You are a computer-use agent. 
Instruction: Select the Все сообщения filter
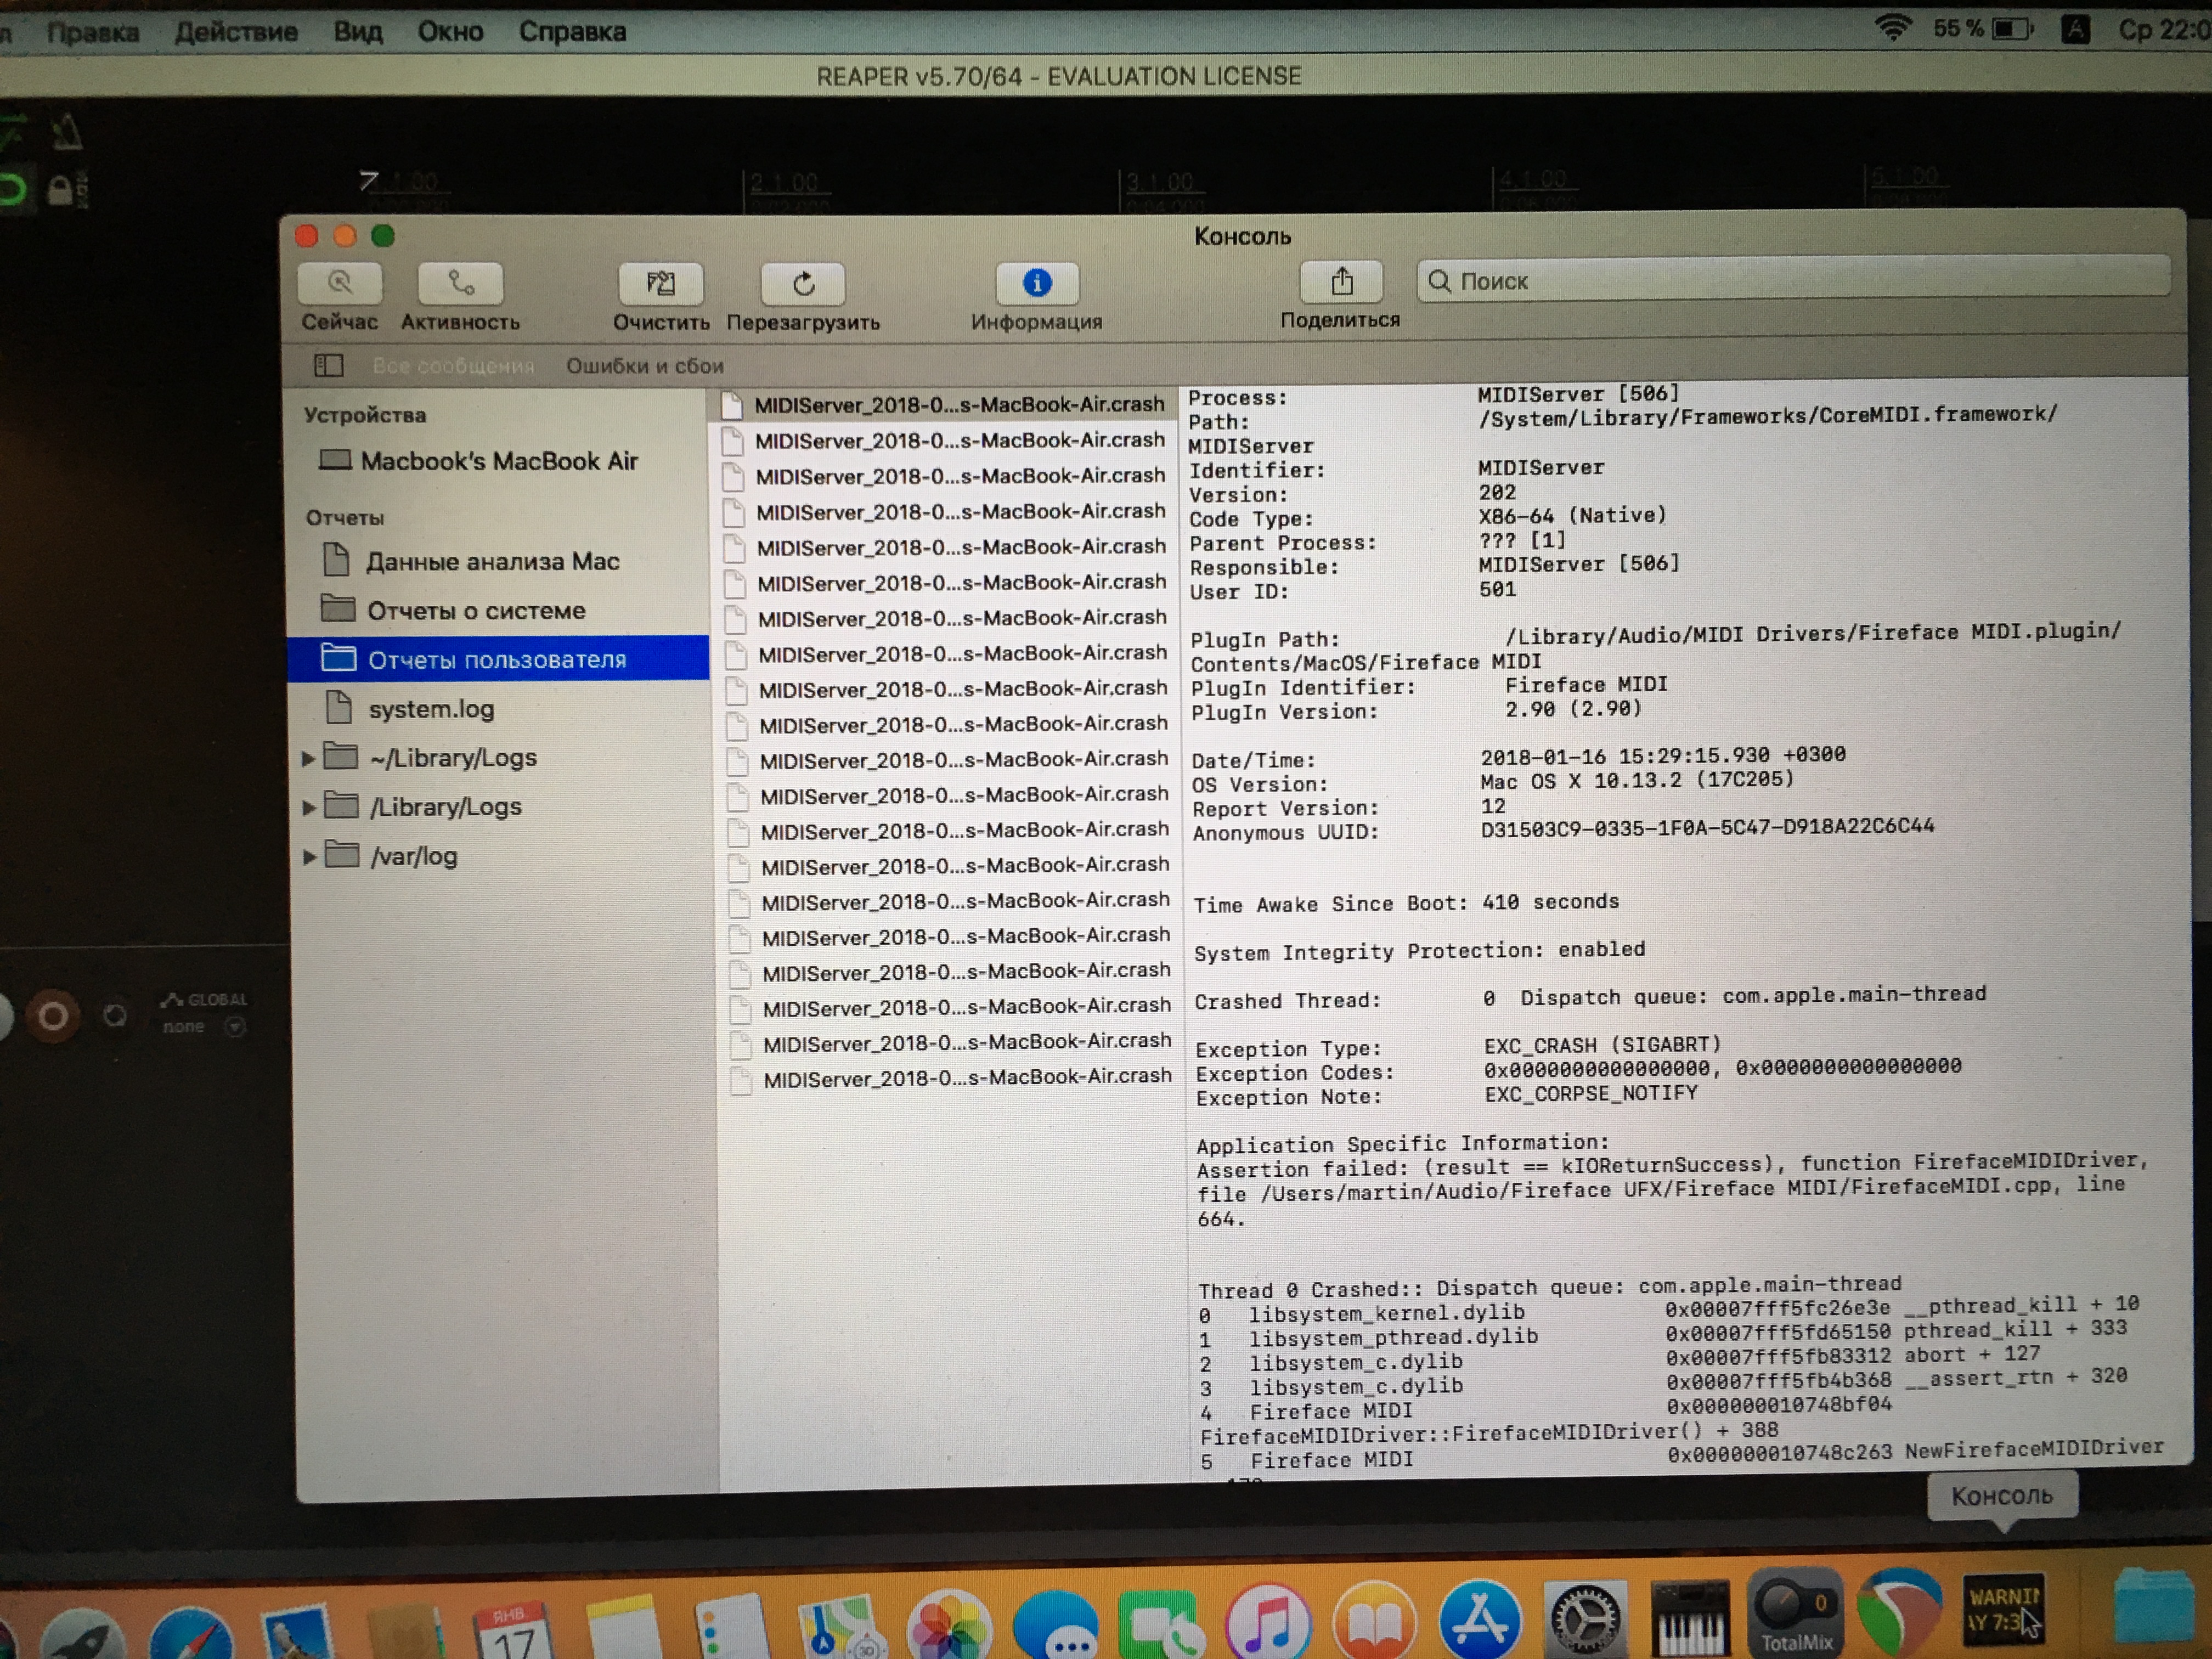point(453,366)
